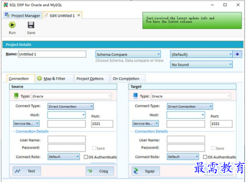Click the Copy button

pos(100,171)
